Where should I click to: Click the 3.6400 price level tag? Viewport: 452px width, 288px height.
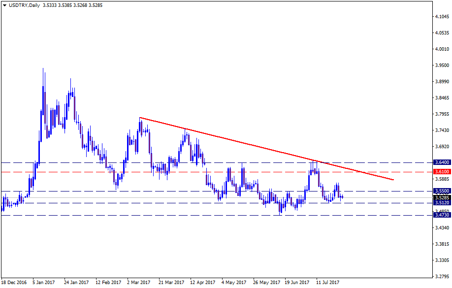(441, 162)
